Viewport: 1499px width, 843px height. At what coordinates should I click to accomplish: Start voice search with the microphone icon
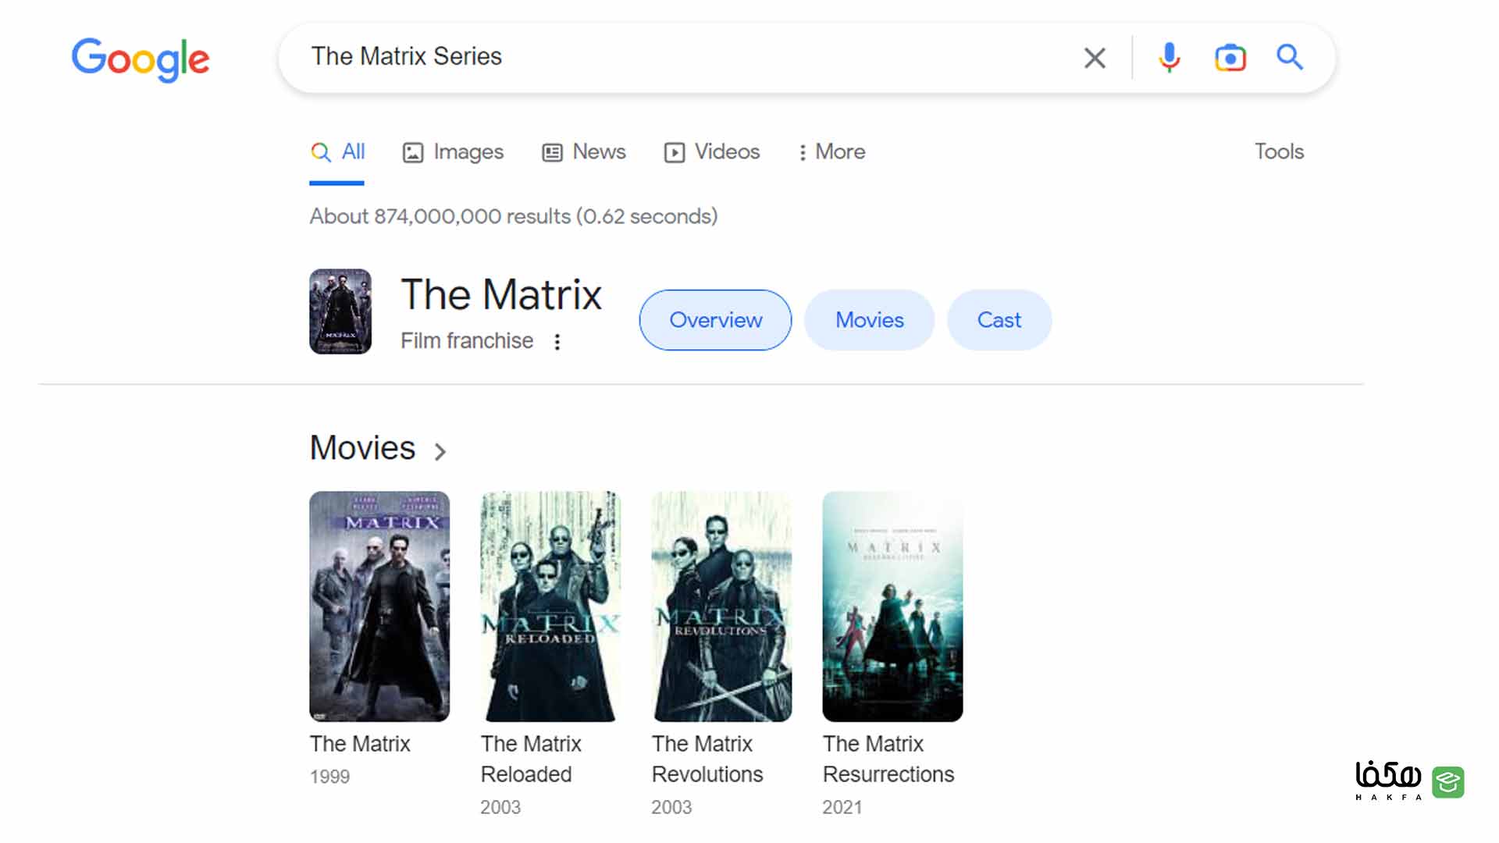pos(1169,57)
